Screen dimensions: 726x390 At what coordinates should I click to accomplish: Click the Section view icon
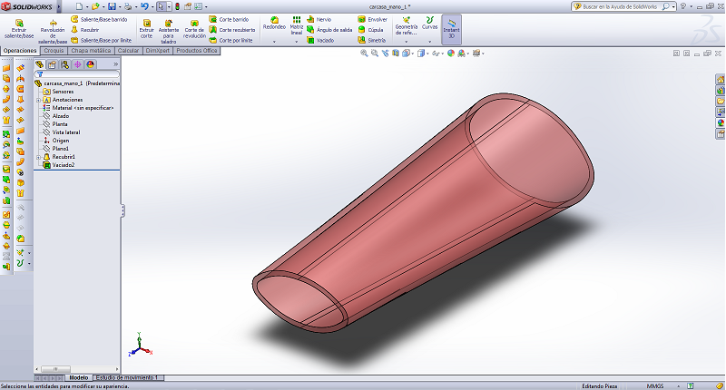pos(396,54)
